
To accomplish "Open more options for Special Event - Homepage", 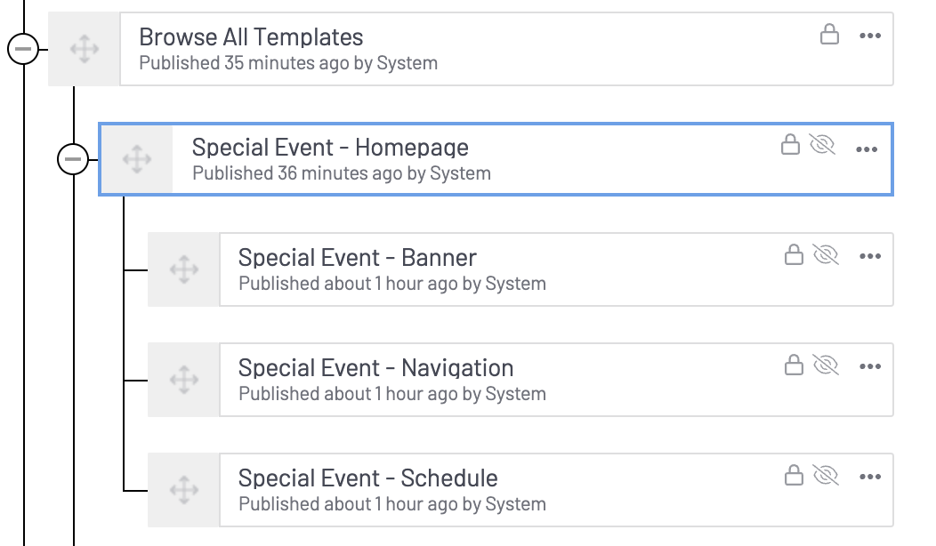I will (866, 149).
